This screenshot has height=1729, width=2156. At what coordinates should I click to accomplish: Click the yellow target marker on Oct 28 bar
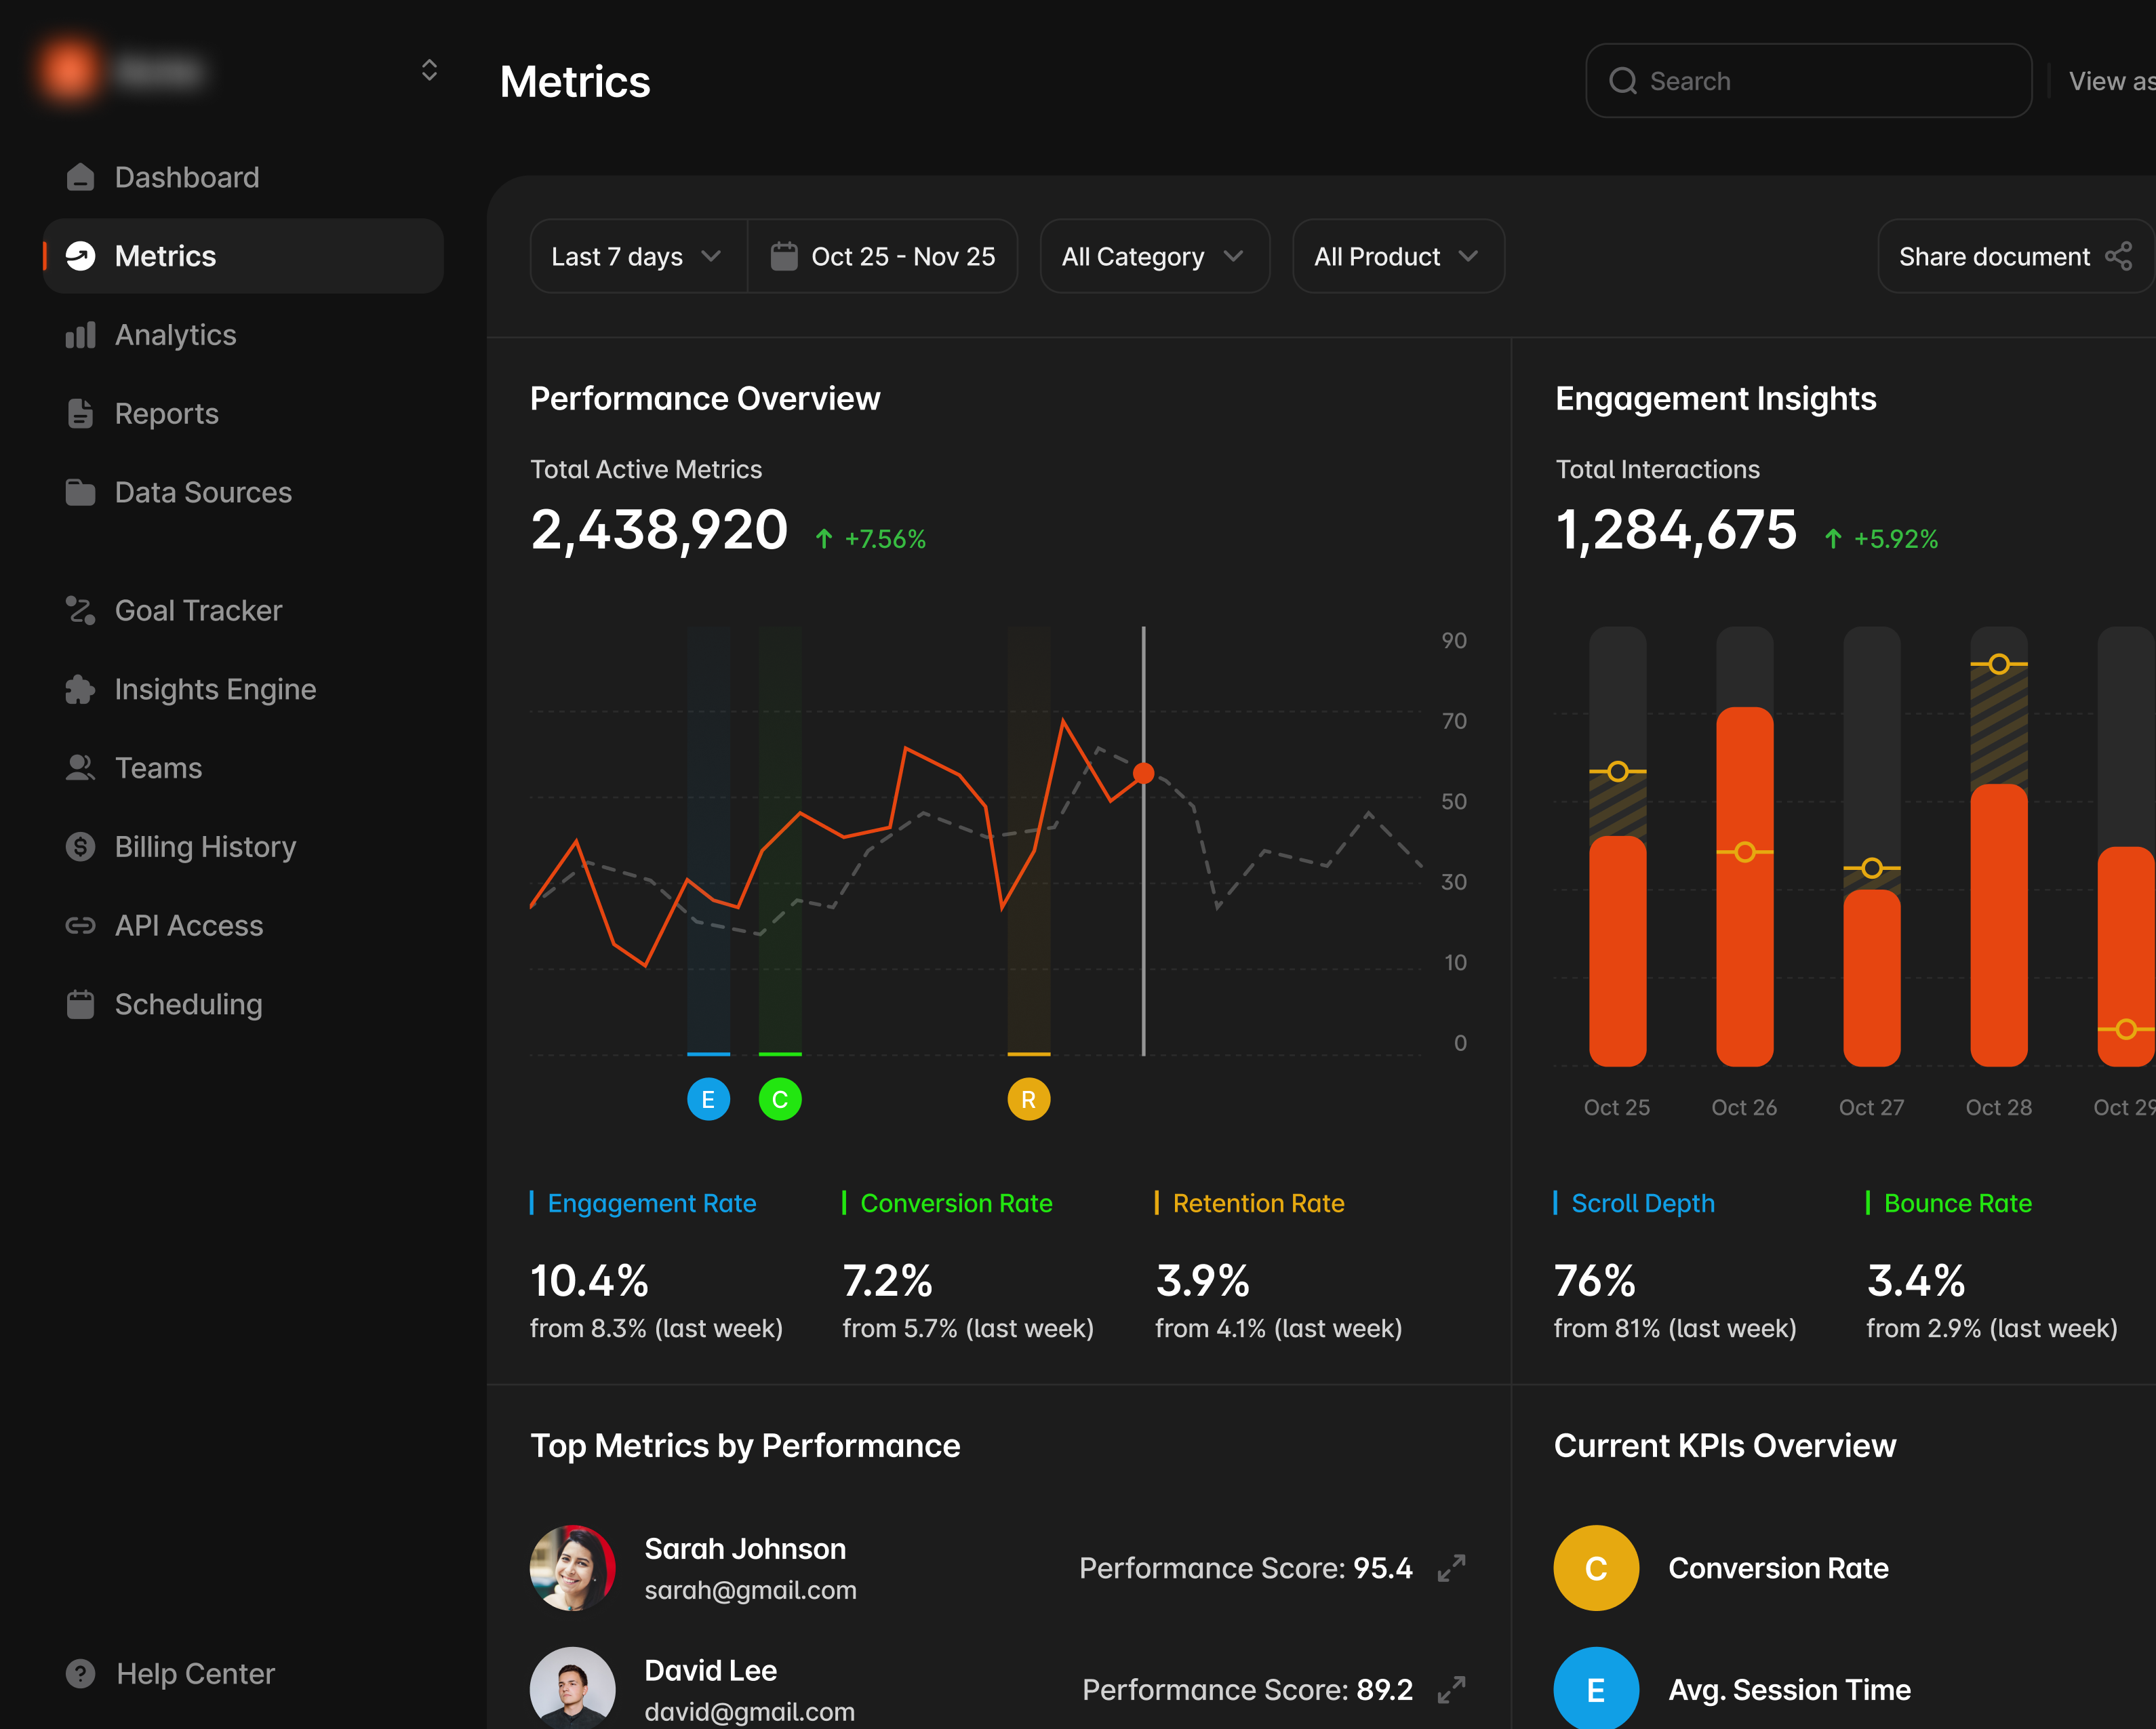[x=1998, y=664]
